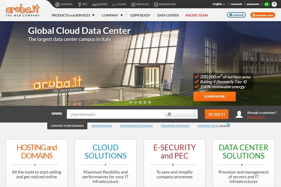
Task: Click the orange Search button
Action: pyautogui.click(x=217, y=114)
